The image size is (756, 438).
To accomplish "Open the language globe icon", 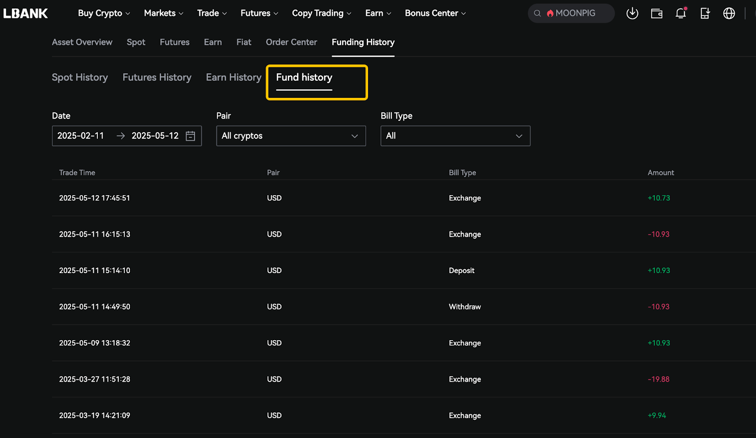I will point(729,13).
